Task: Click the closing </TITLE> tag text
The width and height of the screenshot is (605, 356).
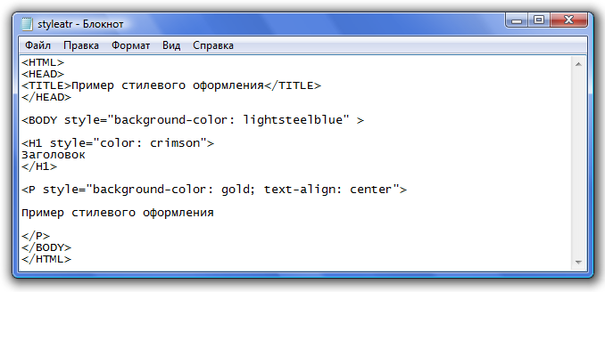Action: 293,85
